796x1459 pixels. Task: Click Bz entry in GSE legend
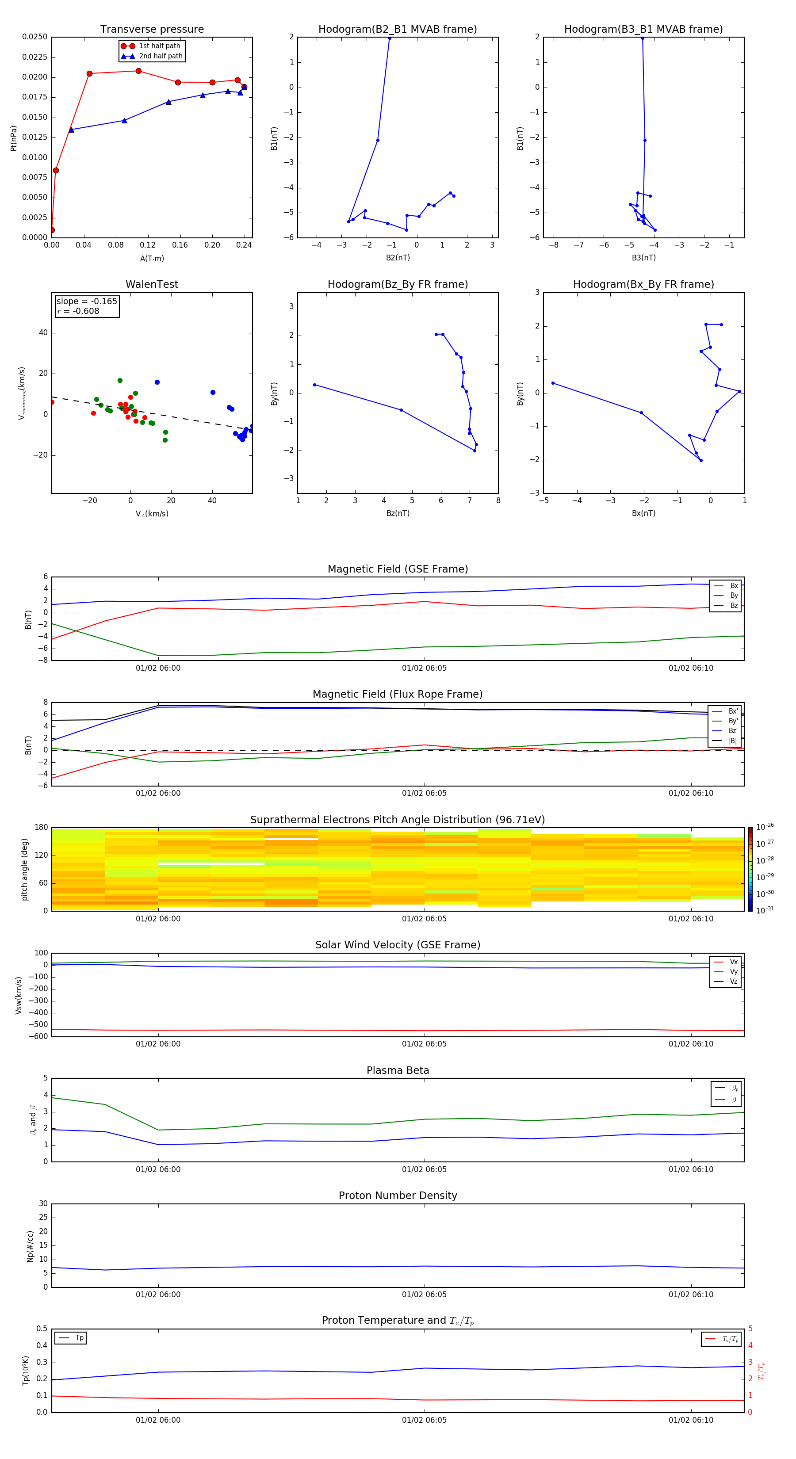point(726,605)
